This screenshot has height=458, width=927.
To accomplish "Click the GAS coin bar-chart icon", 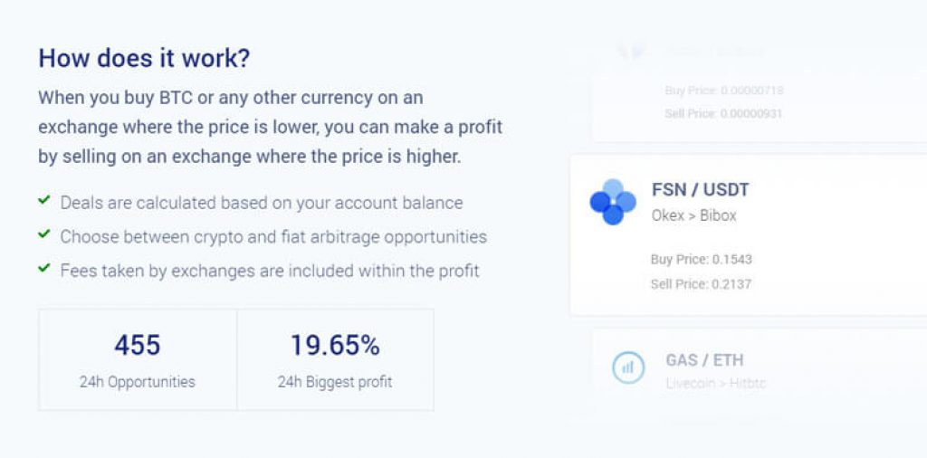I will [628, 367].
